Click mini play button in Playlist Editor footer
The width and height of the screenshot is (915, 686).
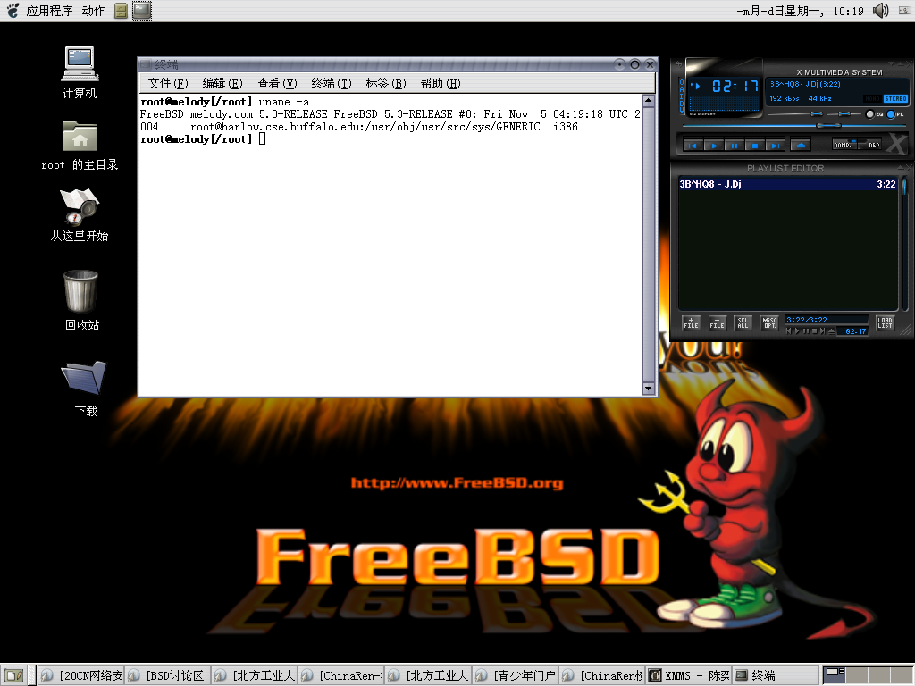click(x=798, y=330)
